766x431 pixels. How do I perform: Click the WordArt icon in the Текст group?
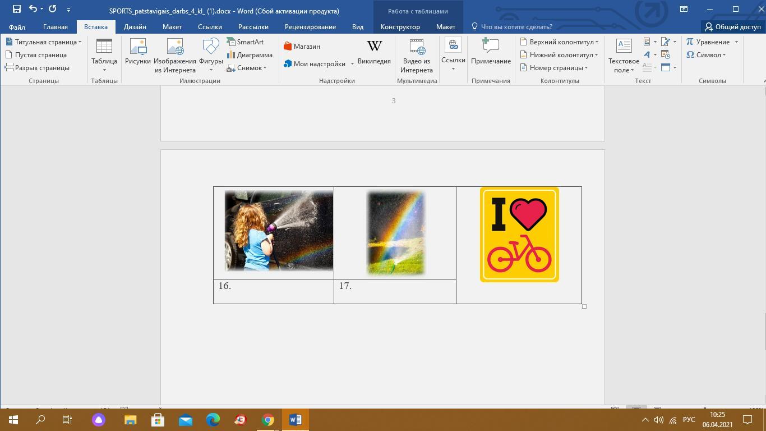click(650, 55)
